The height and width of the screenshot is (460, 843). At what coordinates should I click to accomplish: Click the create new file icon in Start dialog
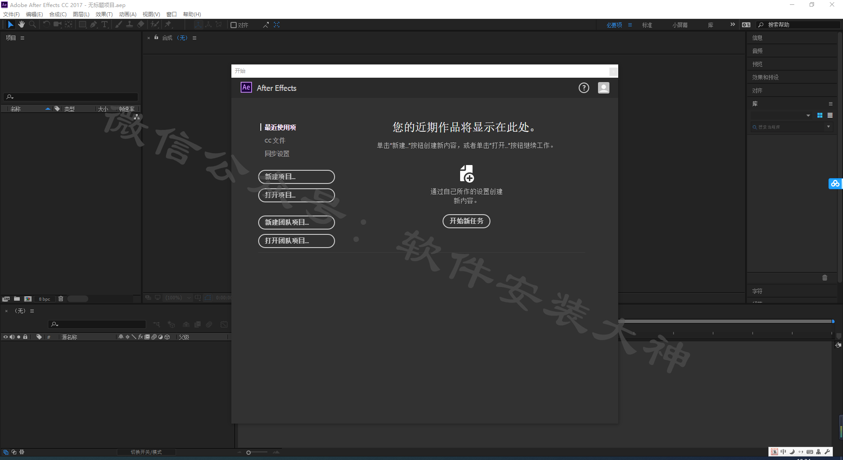[467, 173]
